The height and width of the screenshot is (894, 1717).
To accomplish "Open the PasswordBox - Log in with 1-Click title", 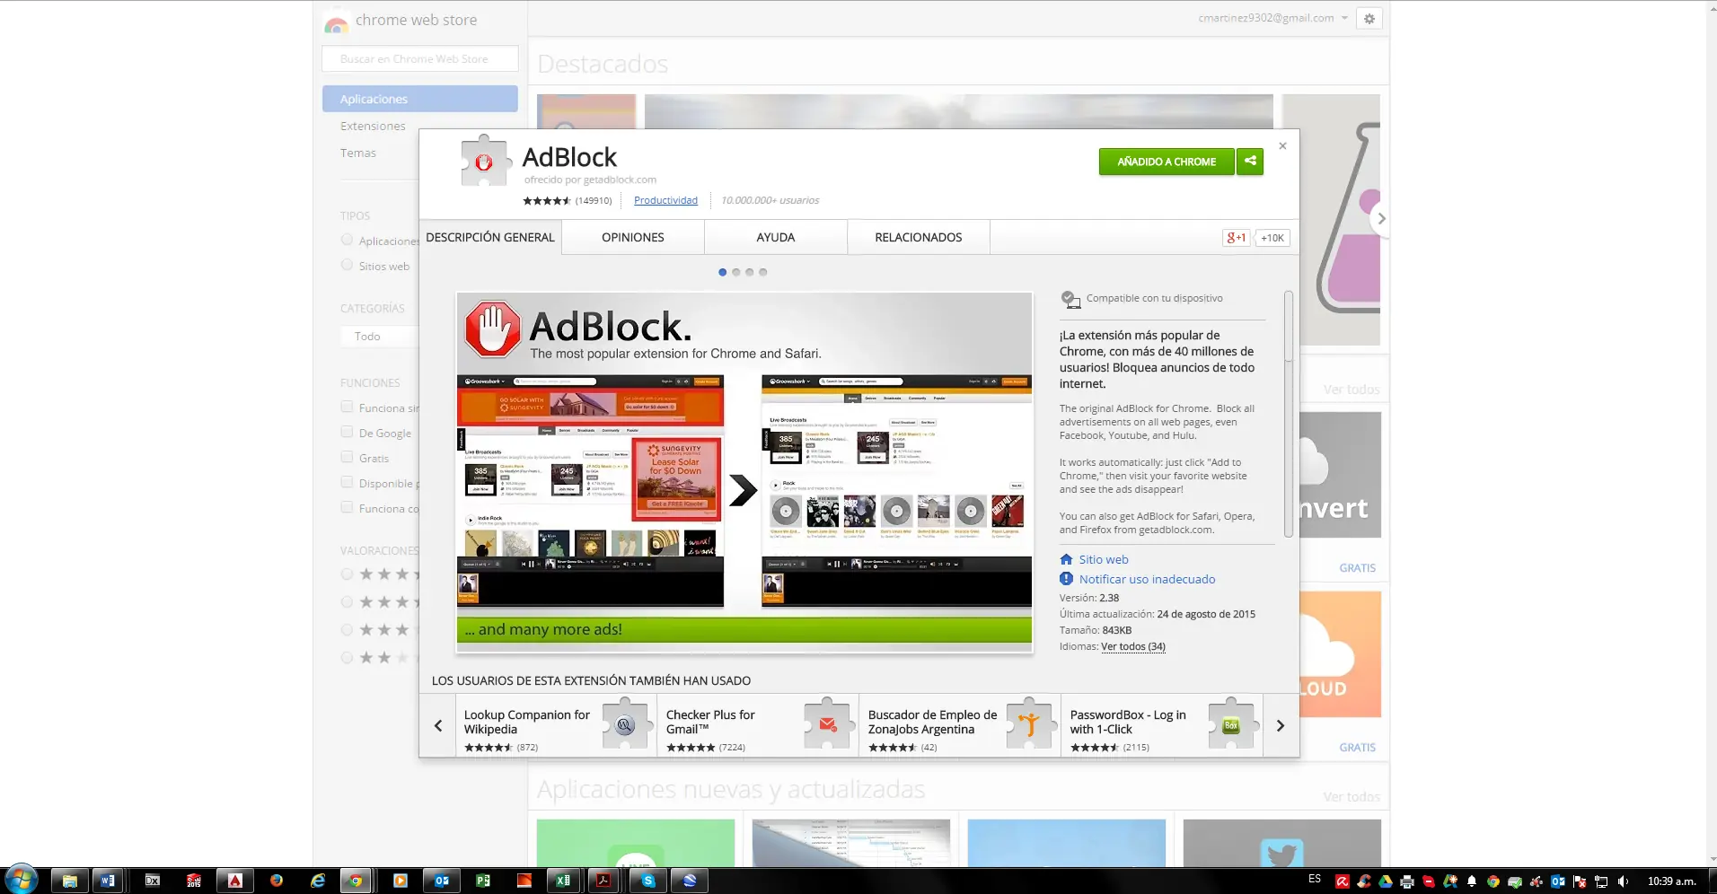I will [x=1128, y=722].
